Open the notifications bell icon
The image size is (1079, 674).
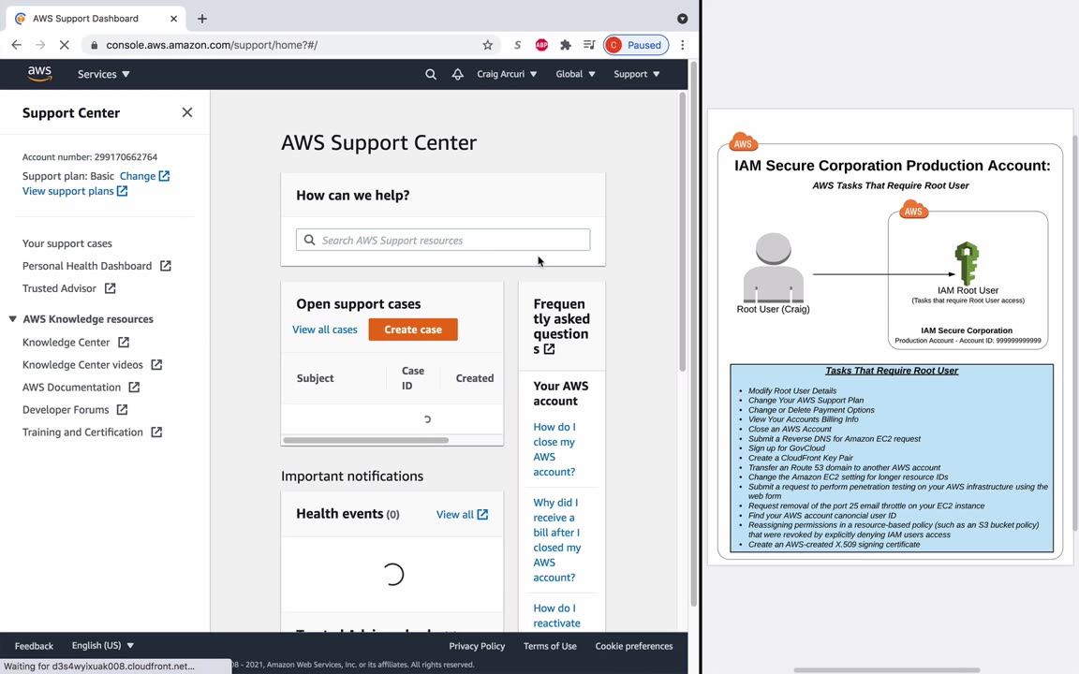[x=458, y=74]
